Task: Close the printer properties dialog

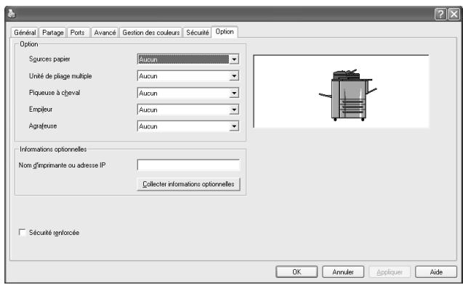Action: pyautogui.click(x=454, y=14)
